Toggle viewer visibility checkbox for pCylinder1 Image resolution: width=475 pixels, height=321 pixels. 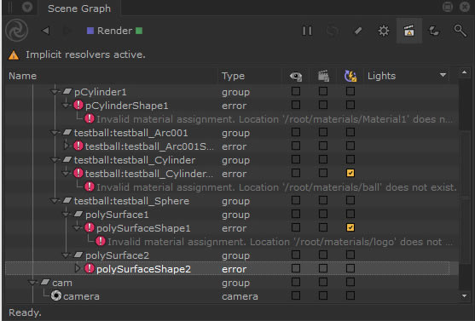click(x=296, y=91)
